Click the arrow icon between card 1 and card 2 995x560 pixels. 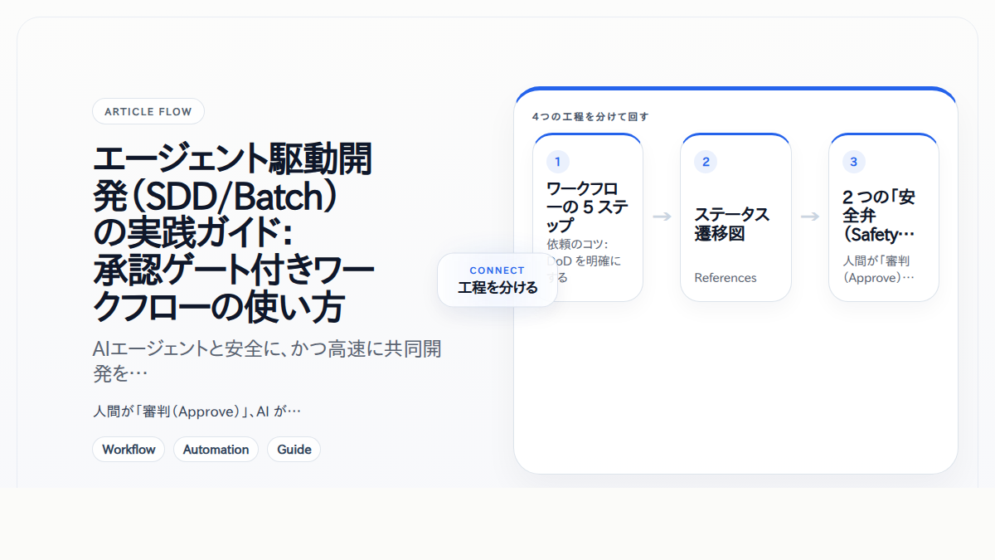[662, 217]
